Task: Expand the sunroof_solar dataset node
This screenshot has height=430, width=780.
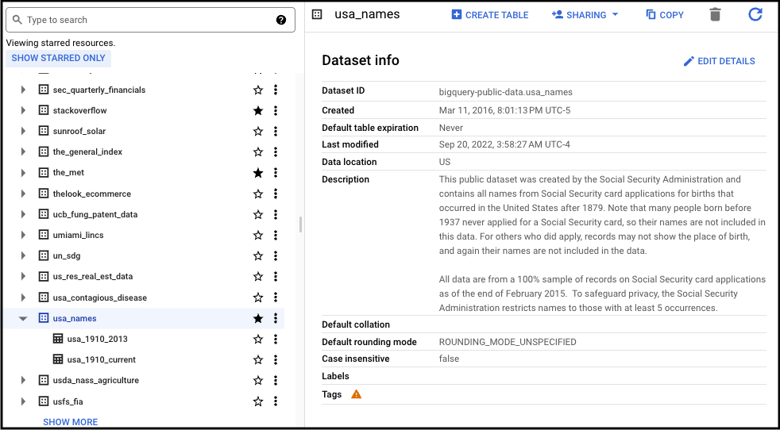Action: pyautogui.click(x=23, y=131)
